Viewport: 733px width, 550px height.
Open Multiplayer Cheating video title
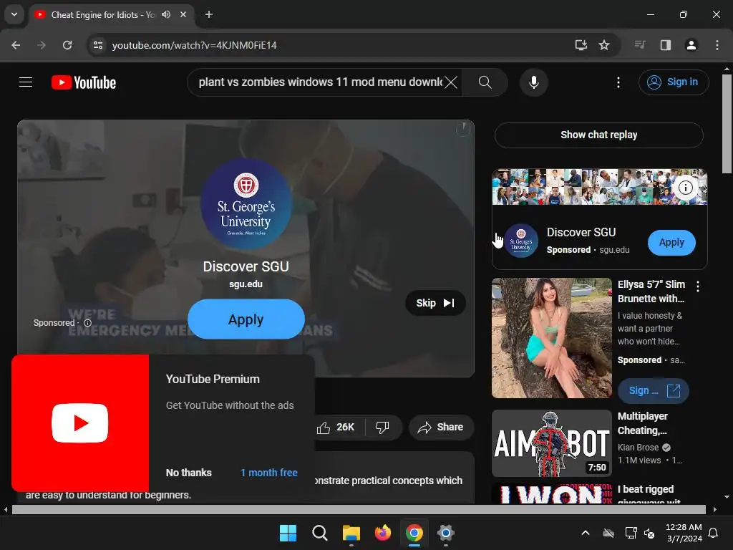point(643,423)
